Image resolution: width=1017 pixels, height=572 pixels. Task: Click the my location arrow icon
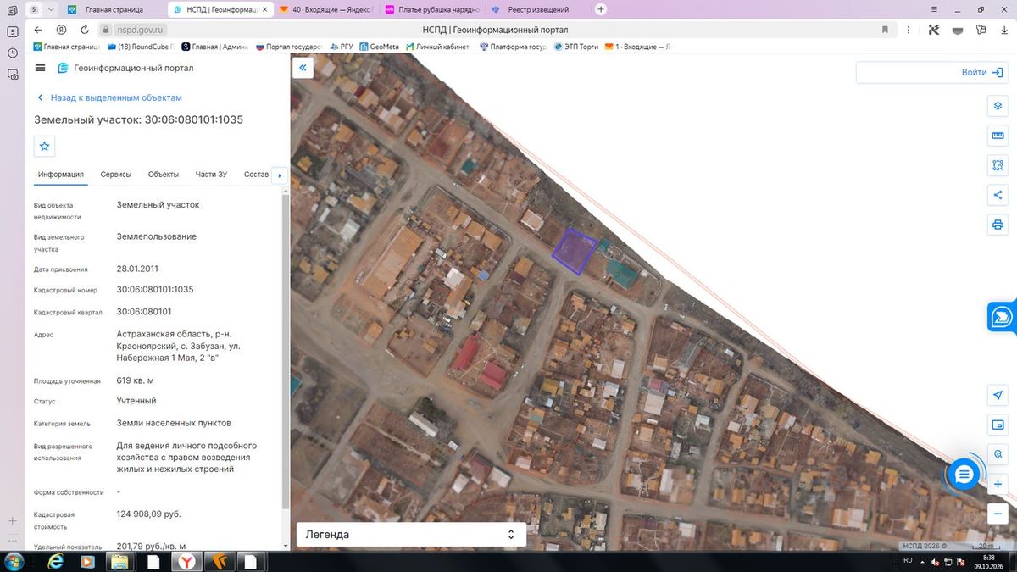[x=998, y=396]
